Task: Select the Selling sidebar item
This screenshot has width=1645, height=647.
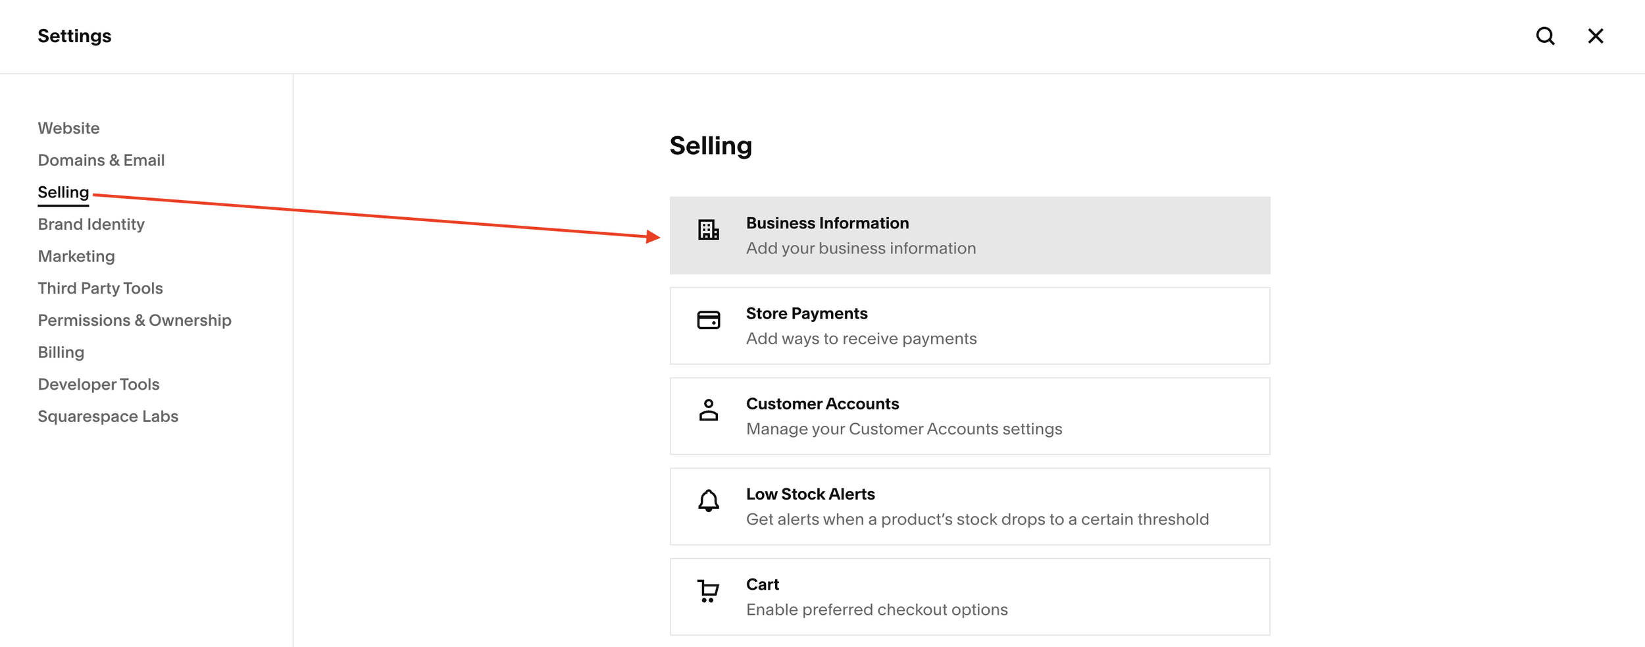Action: coord(63,192)
